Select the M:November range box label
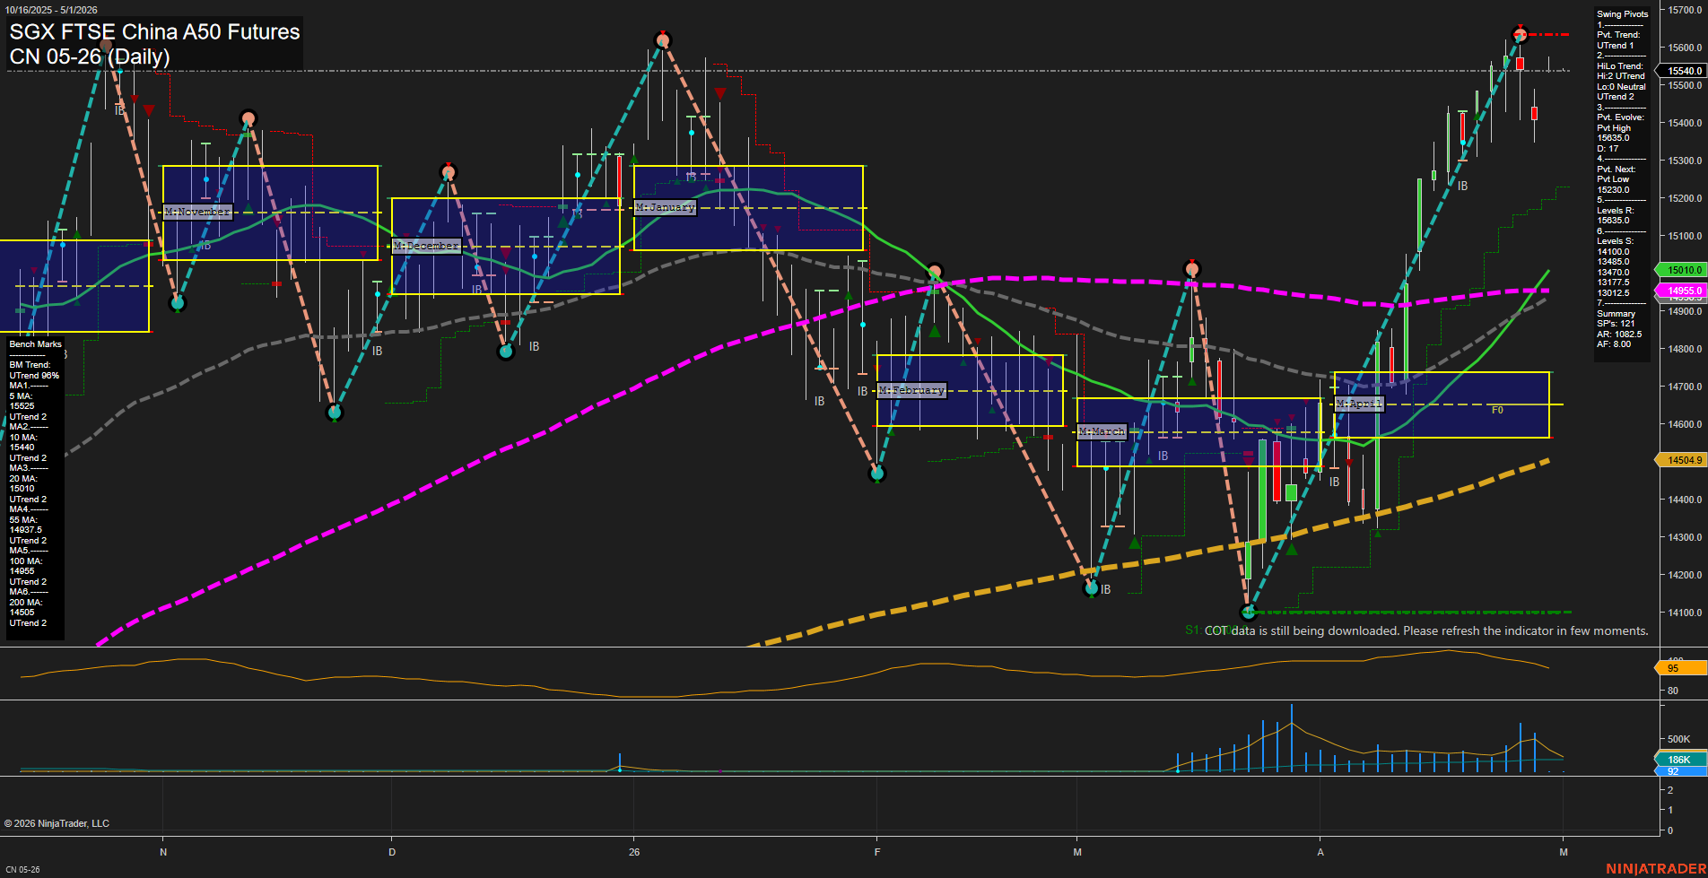 coord(196,212)
